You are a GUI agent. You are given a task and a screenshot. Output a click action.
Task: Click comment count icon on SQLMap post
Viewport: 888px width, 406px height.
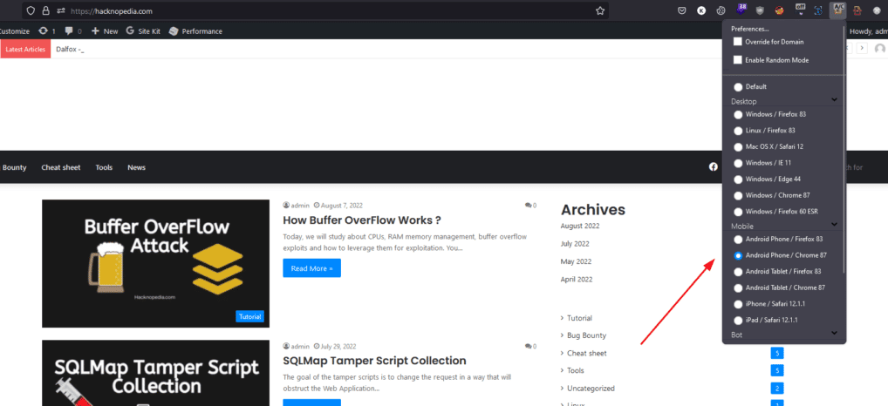coord(530,346)
